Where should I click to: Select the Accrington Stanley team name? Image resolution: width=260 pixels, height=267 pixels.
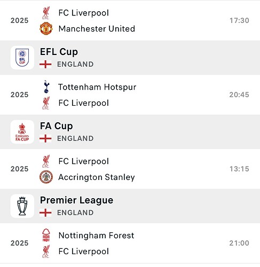97,177
